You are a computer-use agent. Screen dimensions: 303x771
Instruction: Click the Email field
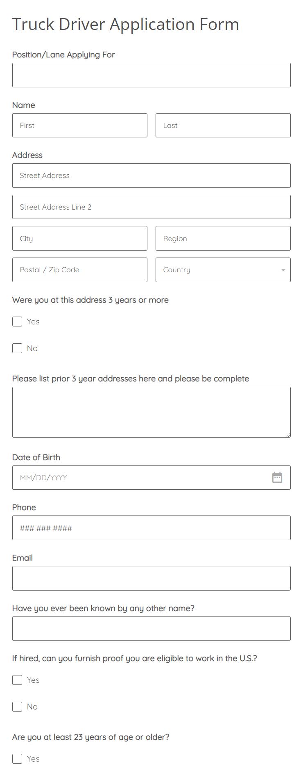click(151, 578)
